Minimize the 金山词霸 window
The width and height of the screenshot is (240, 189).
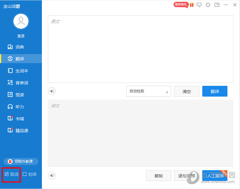point(226,5)
